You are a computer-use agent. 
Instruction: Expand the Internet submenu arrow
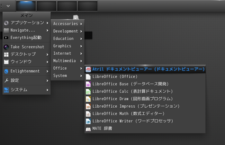(x=81, y=54)
